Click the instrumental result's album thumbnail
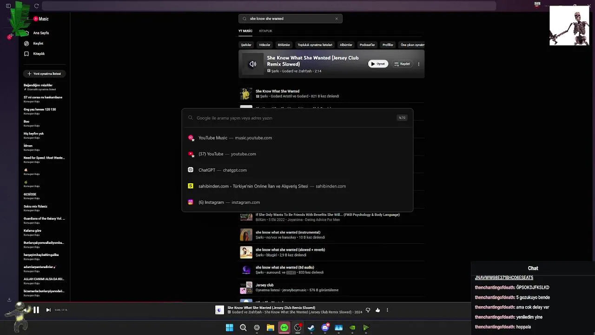The width and height of the screenshot is (595, 335). (x=246, y=234)
